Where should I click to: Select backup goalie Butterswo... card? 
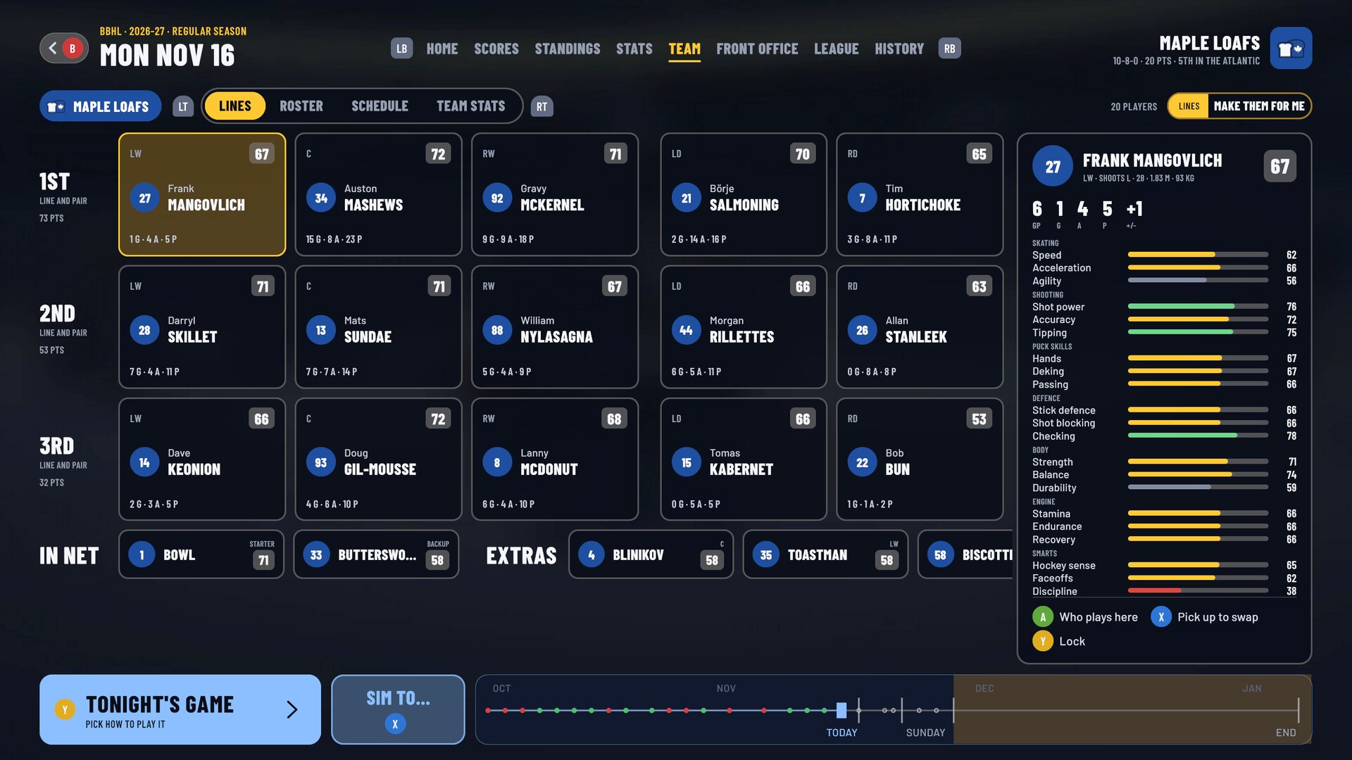click(376, 555)
